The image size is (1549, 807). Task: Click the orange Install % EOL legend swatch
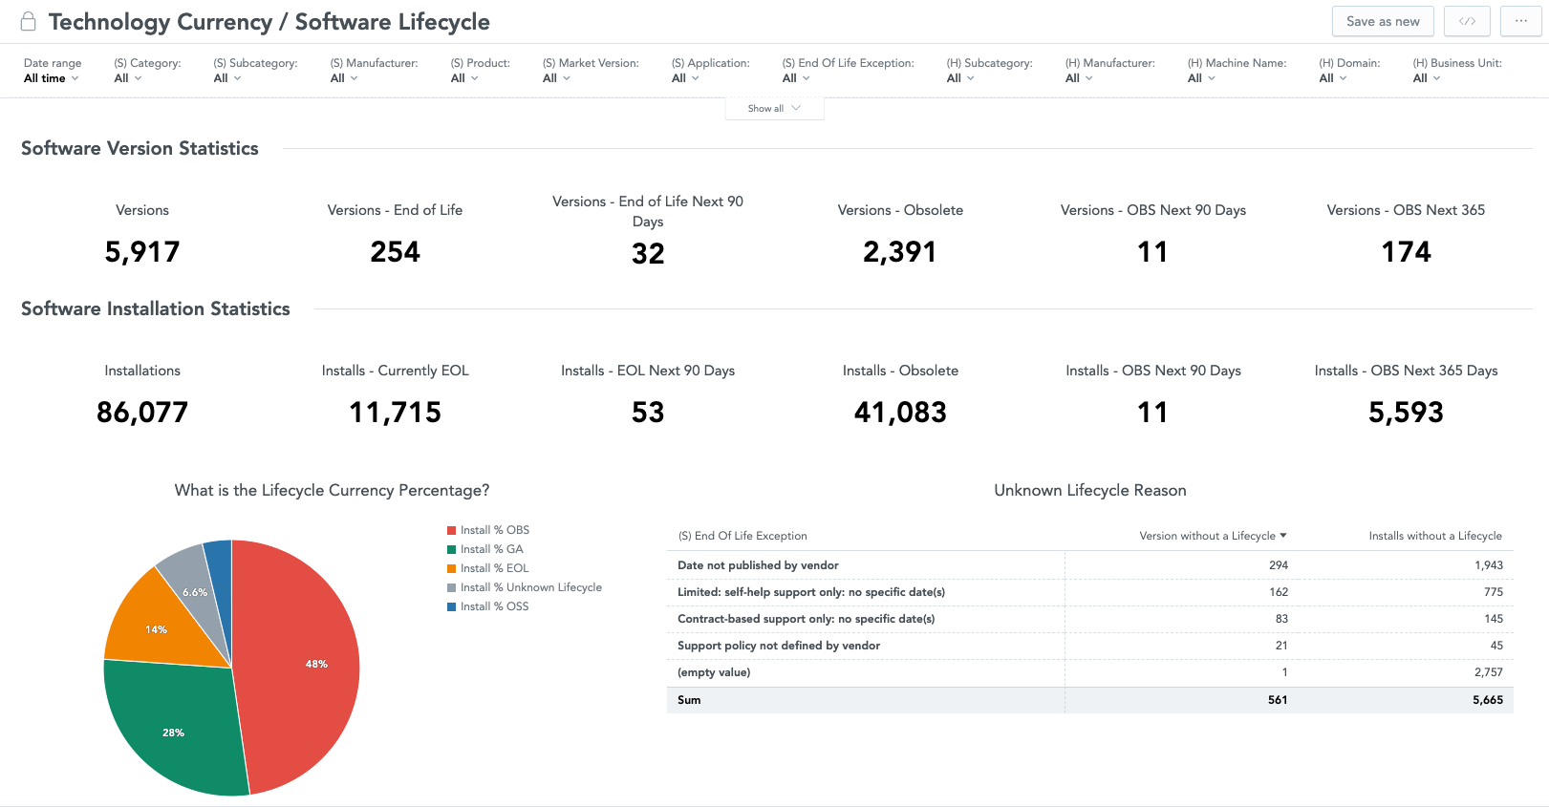452,568
